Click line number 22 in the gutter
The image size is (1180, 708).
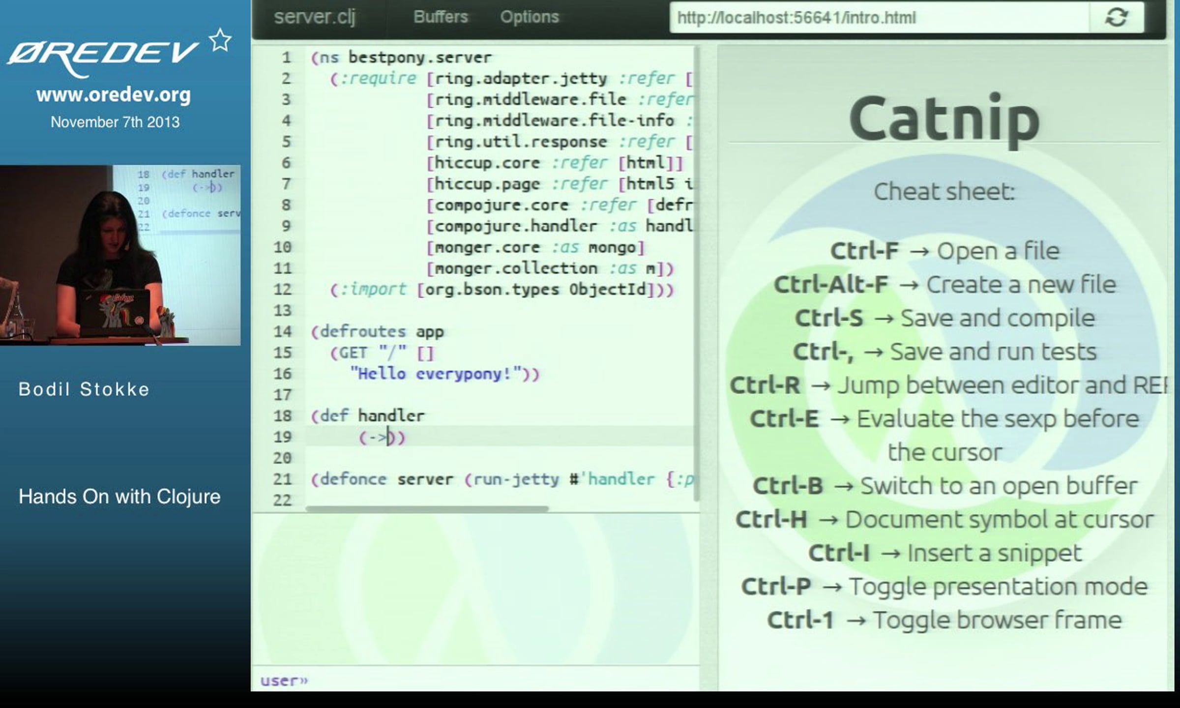click(282, 500)
